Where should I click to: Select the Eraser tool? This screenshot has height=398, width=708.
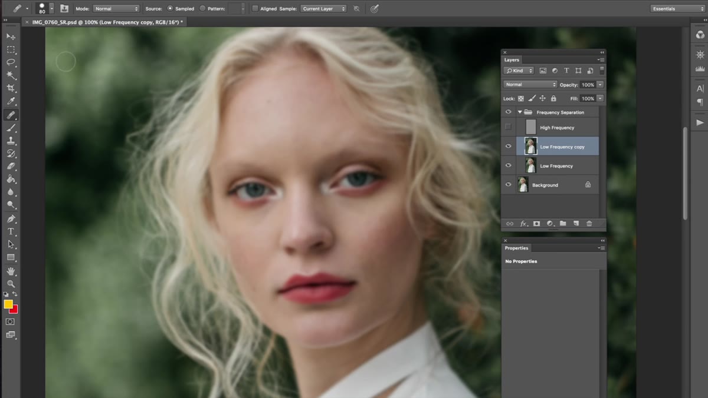(x=11, y=167)
